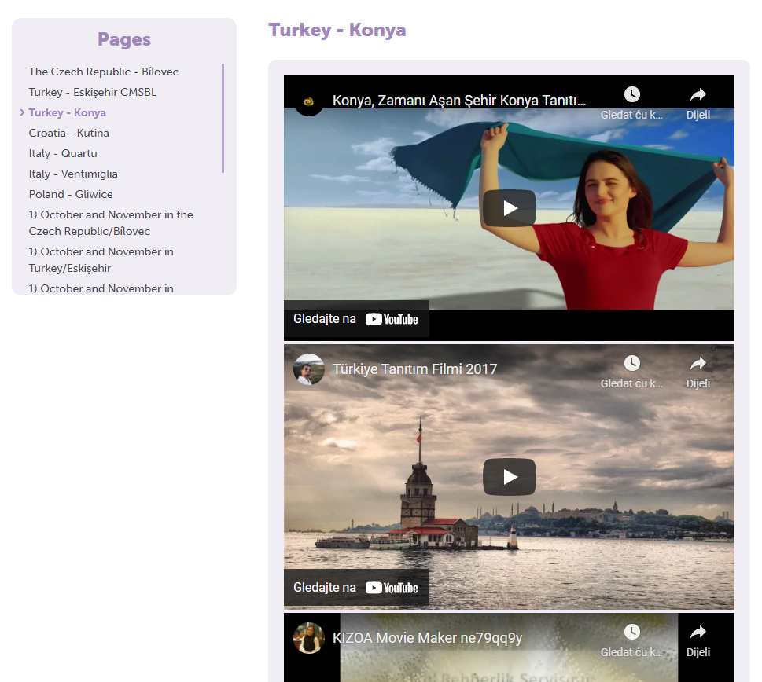The width and height of the screenshot is (762, 682).
Task: Click the chevron beside Turkey - Konya
Action: [x=22, y=112]
